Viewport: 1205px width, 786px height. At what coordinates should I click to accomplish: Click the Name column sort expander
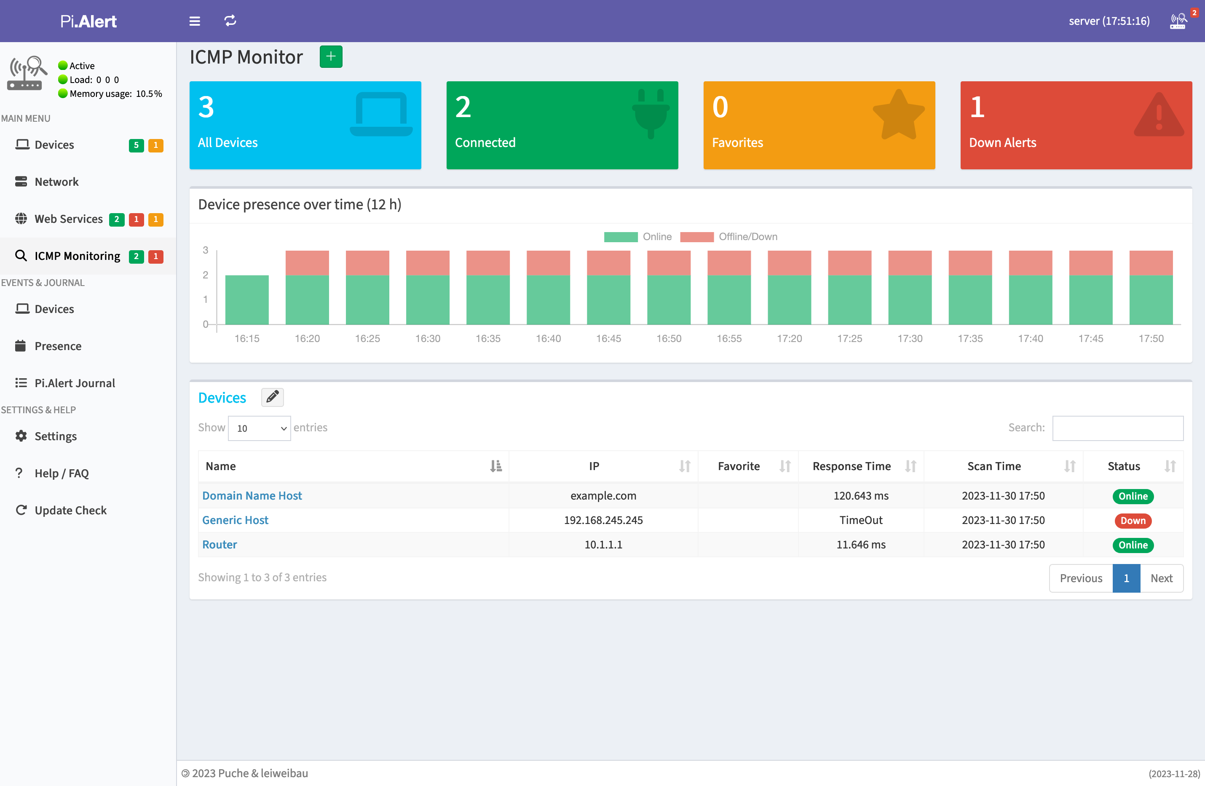tap(496, 465)
